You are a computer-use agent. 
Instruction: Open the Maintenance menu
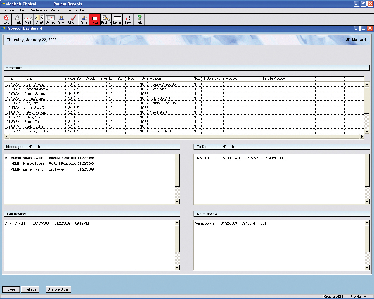38,10
